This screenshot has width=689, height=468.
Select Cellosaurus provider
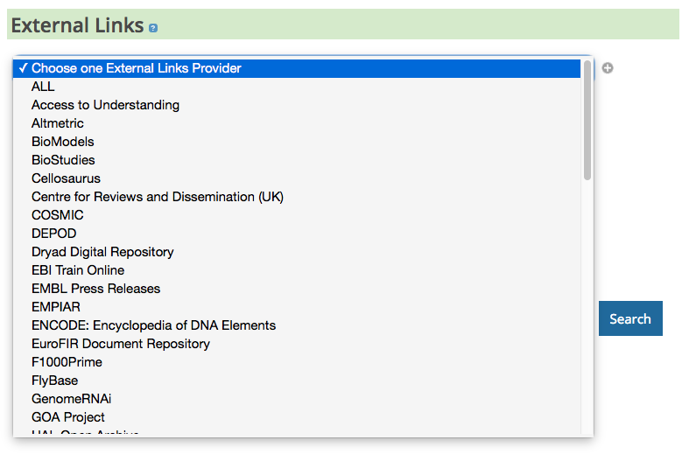(297, 178)
